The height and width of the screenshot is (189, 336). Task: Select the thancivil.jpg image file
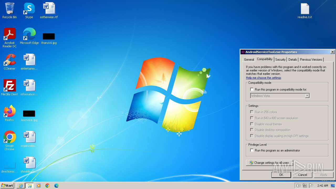[x=49, y=38]
